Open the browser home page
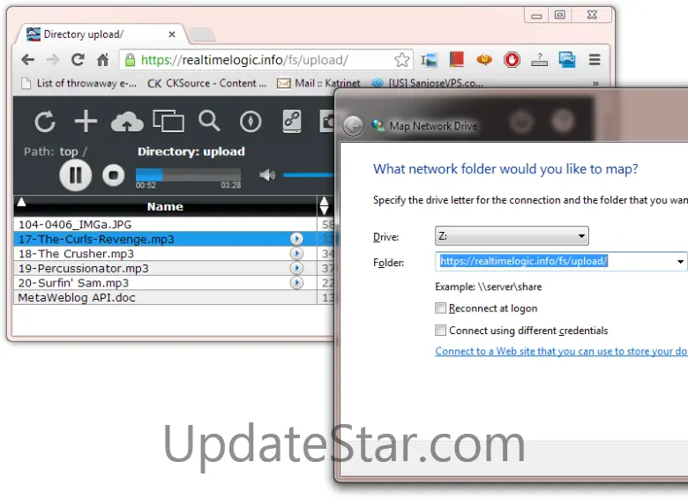This screenshot has width=688, height=499. tap(102, 60)
